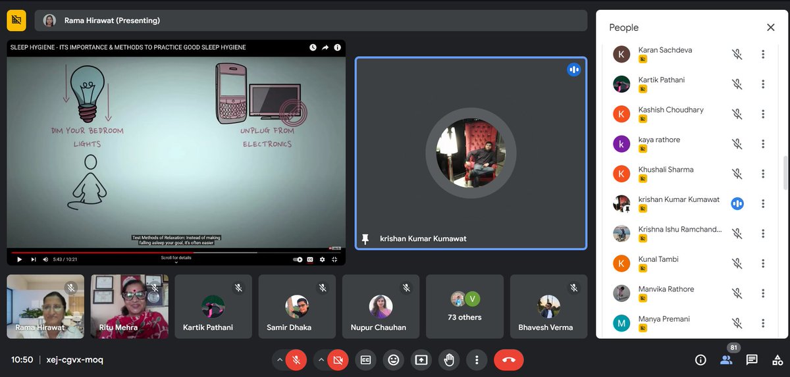Open more actions for kaya rathore
Screen dimensions: 790x377
[x=763, y=144]
